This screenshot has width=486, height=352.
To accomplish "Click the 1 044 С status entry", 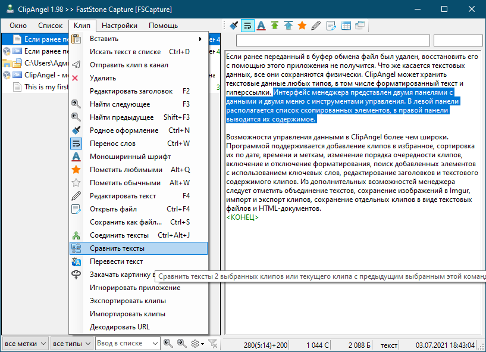I will click(x=318, y=345).
